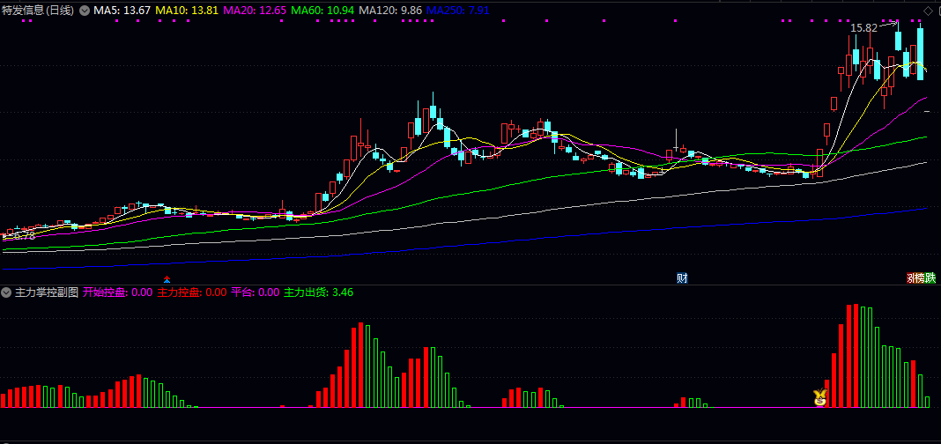Click the 平台: 0.00 value
The height and width of the screenshot is (444, 941).
255,292
